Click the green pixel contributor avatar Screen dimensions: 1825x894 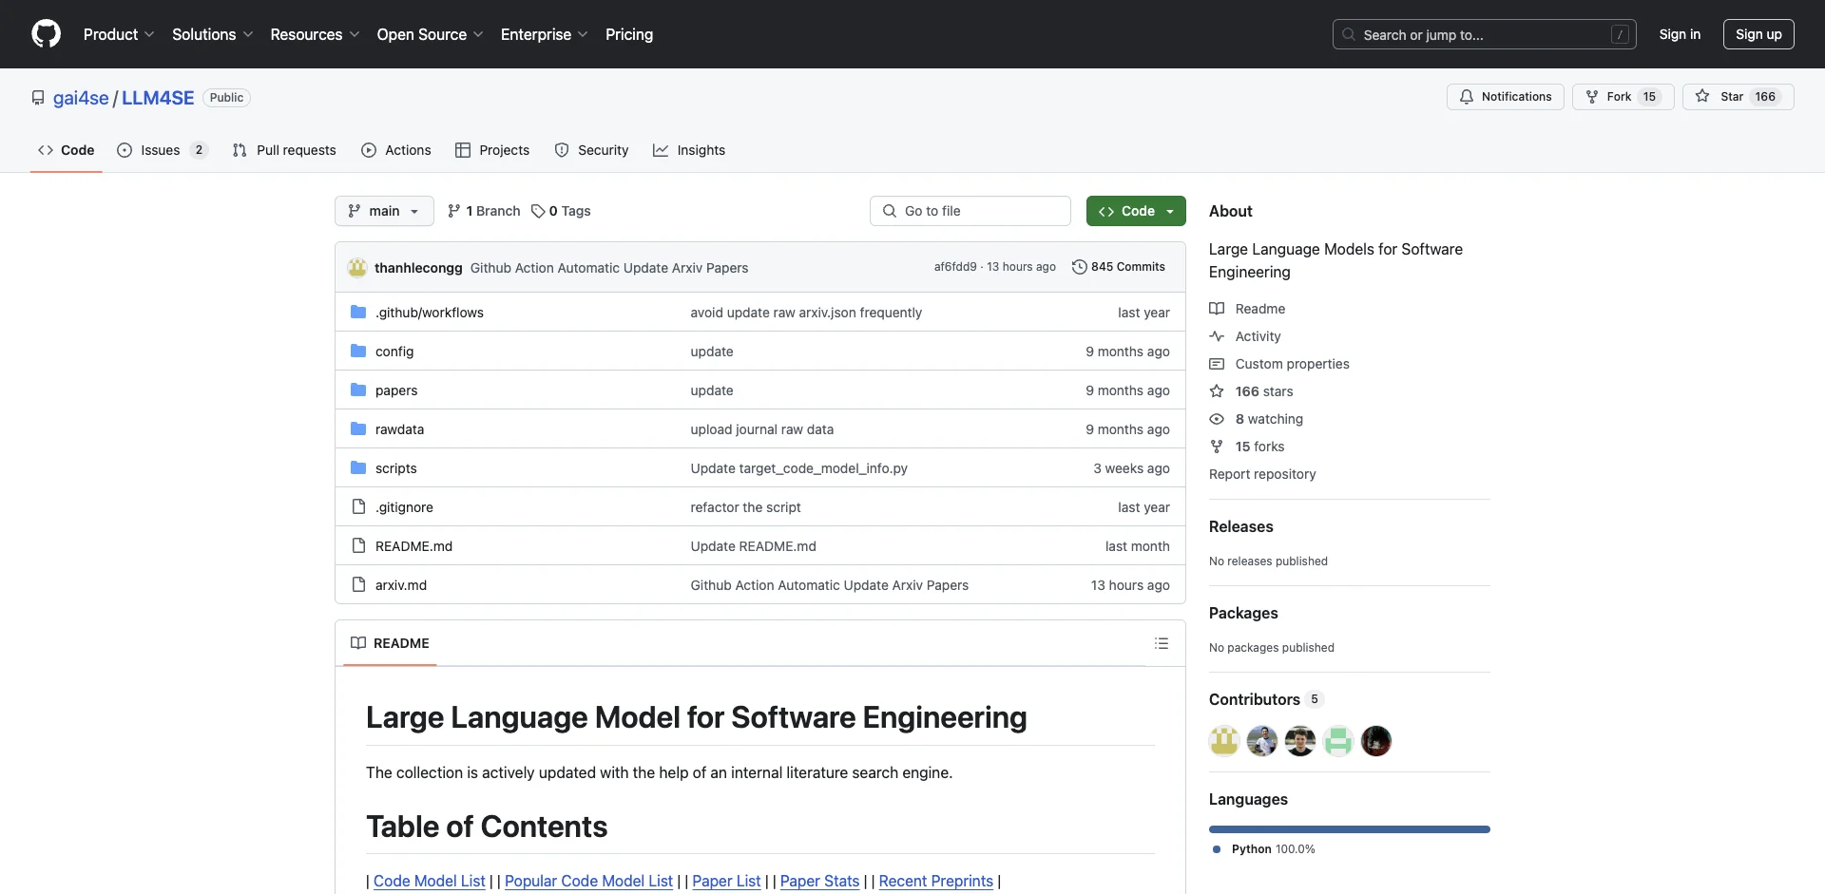coord(1338,741)
